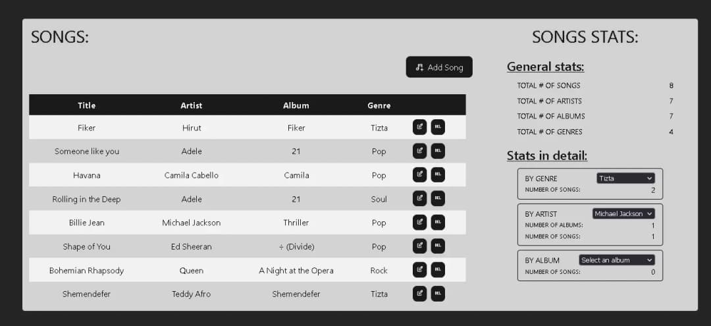
Task: Click edit icon for Shemendefer
Action: (419, 293)
